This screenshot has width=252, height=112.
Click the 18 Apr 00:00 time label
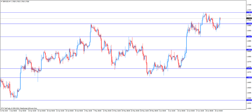(51, 111)
